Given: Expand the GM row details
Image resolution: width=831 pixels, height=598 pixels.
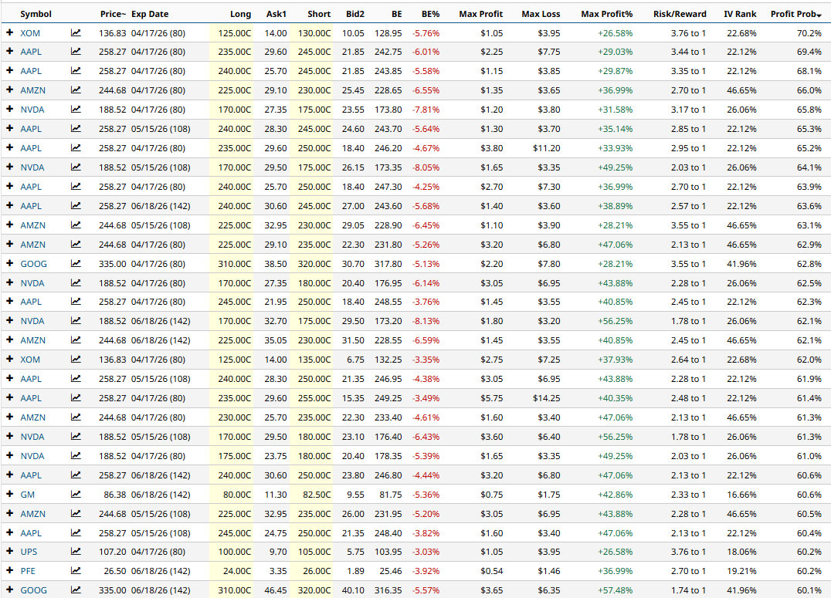Looking at the screenshot, I should (x=9, y=495).
